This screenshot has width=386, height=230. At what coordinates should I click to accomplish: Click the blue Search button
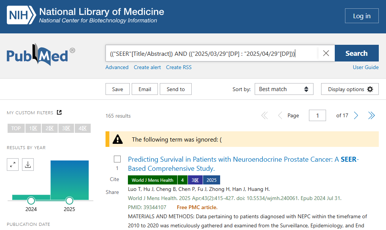coord(356,53)
